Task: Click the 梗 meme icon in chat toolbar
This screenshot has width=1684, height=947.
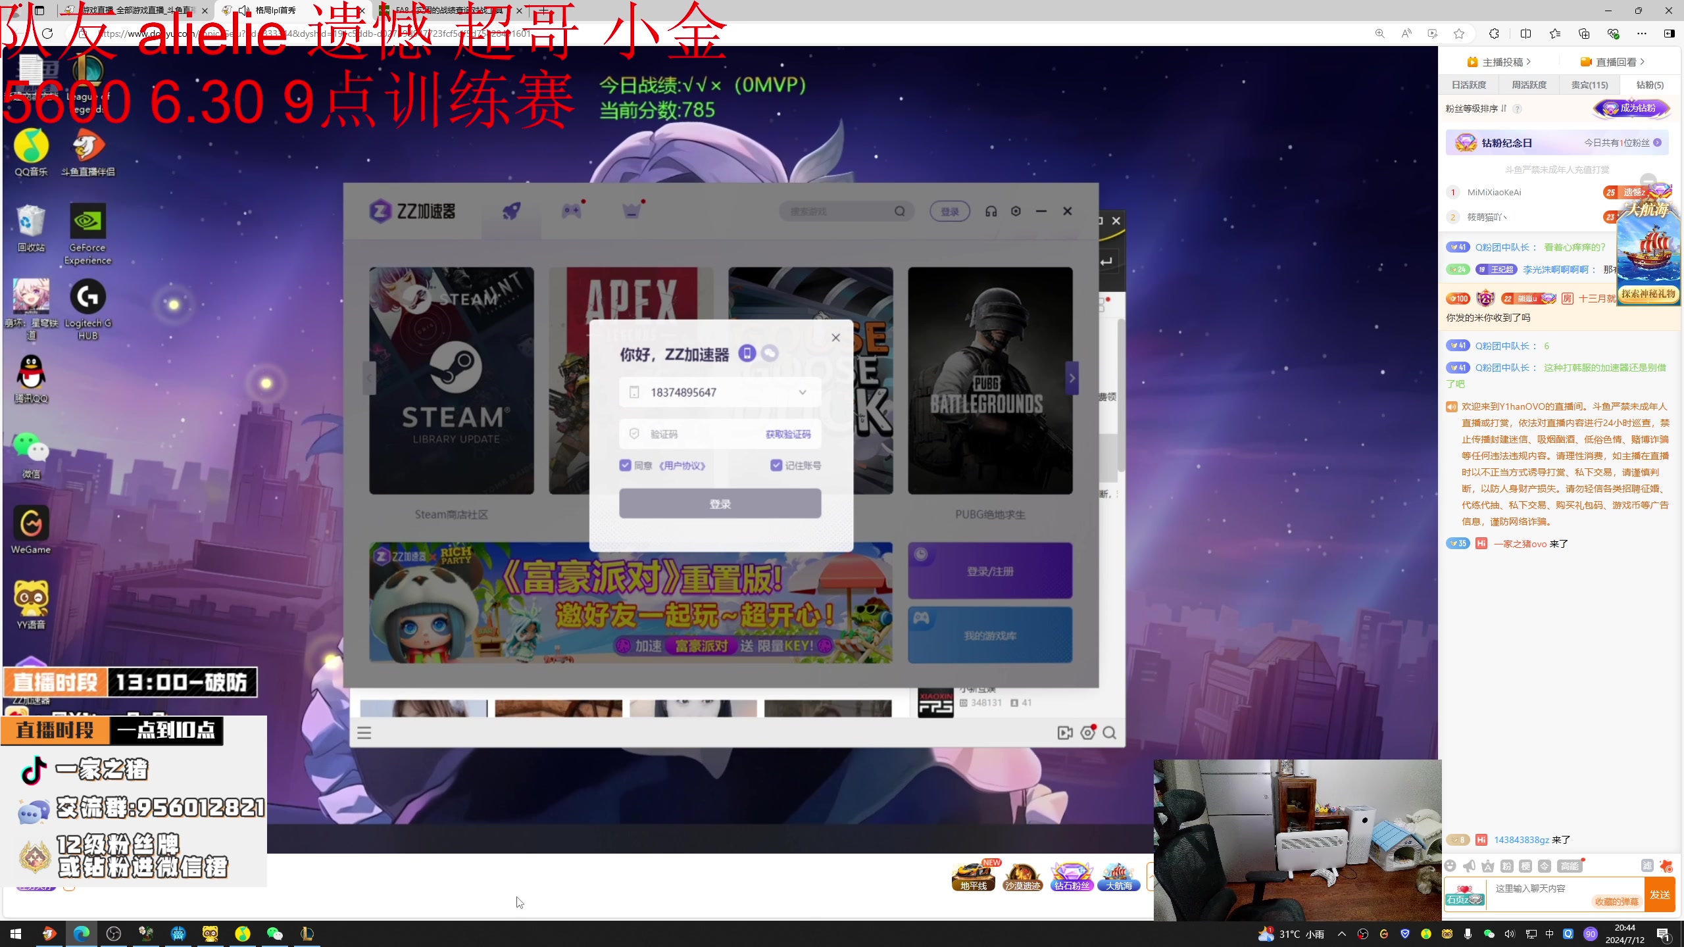Action: coord(1525,866)
